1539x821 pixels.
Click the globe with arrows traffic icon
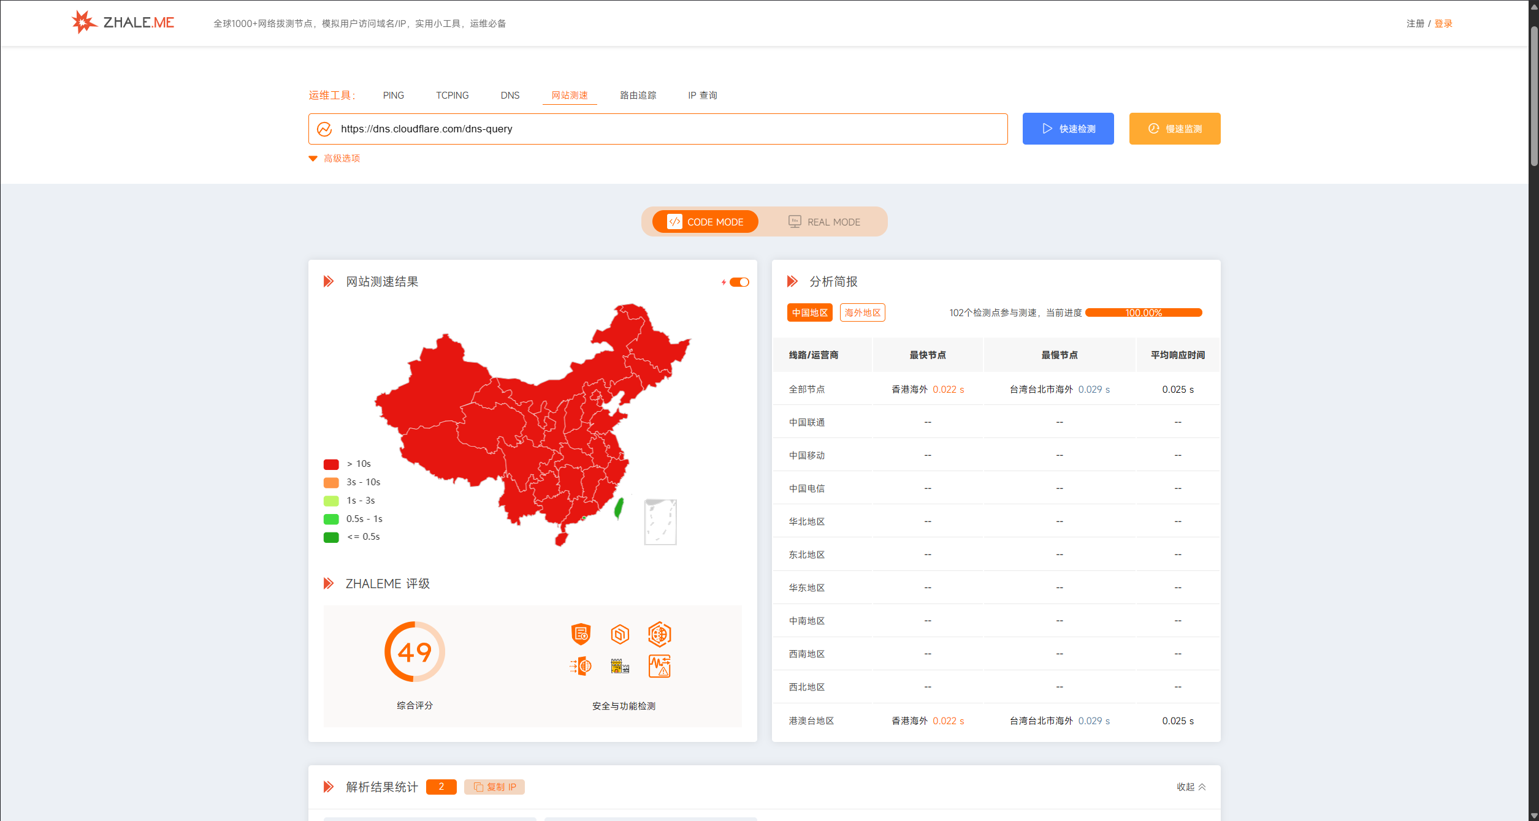[x=581, y=666]
